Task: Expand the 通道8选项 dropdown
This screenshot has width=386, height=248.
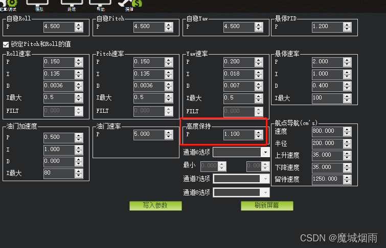Action: [265, 192]
